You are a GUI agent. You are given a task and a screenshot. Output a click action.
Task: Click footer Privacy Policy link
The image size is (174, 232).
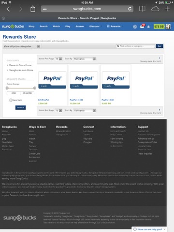pyautogui.click(x=145, y=146)
